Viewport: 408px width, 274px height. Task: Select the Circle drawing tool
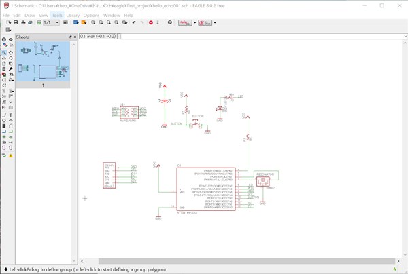click(4, 121)
